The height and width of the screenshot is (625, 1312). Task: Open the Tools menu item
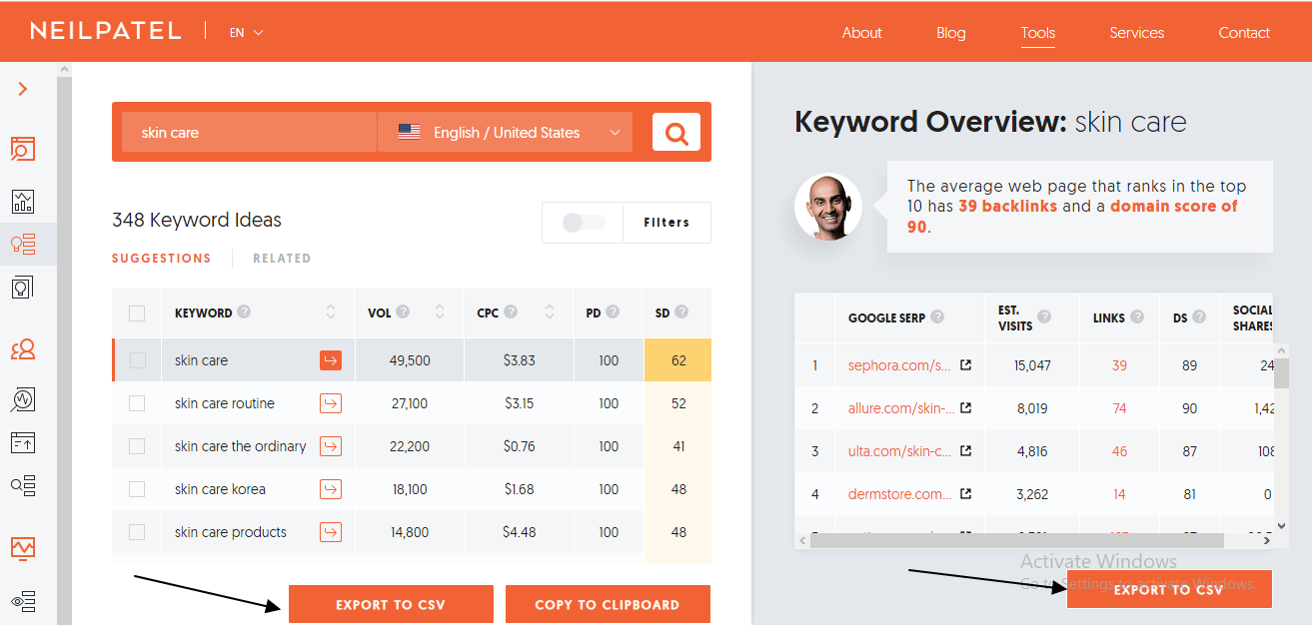tap(1037, 33)
